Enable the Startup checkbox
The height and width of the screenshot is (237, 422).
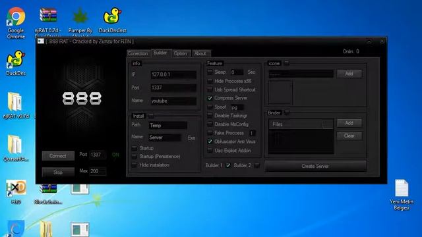coord(135,148)
